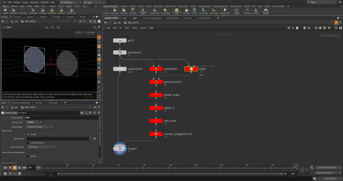Click the network editor Add menu
Image resolution: width=343 pixels, height=181 pixels.
[x=108, y=28]
